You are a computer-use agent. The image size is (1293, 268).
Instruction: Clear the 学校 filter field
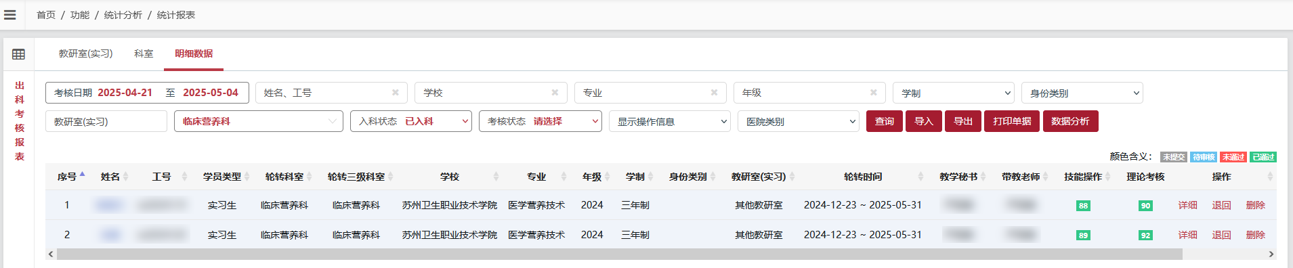click(x=555, y=93)
